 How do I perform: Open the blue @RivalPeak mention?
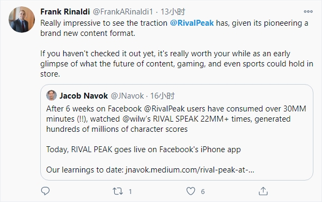point(192,23)
